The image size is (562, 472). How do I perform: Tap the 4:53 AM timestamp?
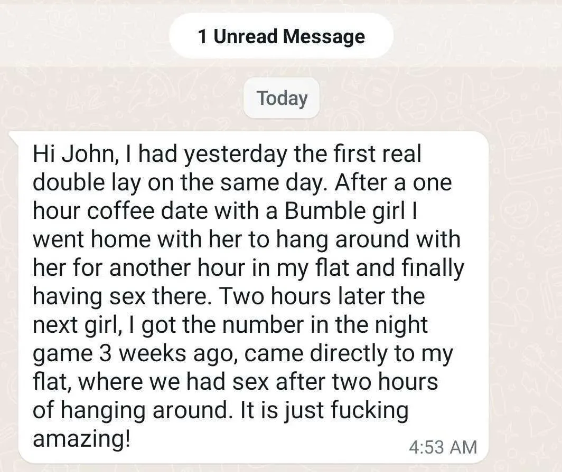[443, 447]
